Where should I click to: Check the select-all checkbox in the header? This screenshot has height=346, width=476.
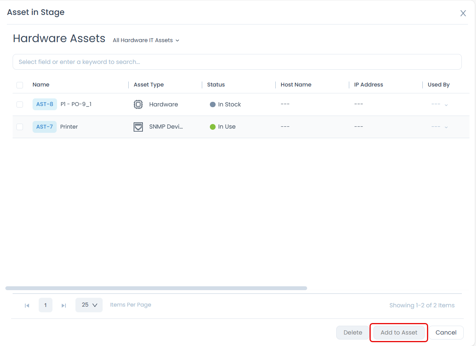20,85
